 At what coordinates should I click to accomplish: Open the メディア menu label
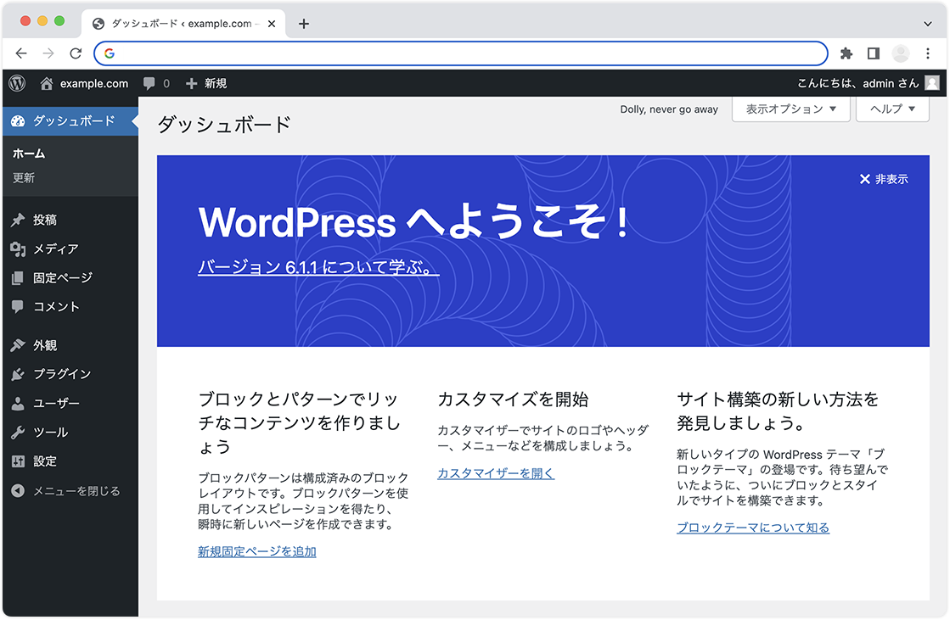click(x=56, y=249)
